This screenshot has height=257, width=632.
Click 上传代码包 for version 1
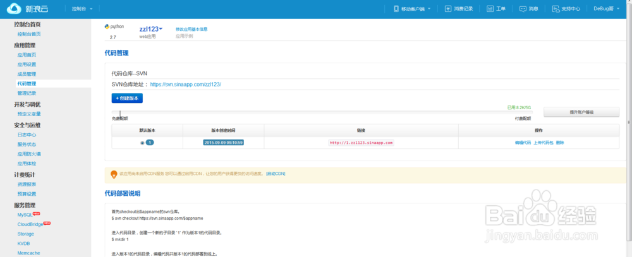(x=544, y=143)
